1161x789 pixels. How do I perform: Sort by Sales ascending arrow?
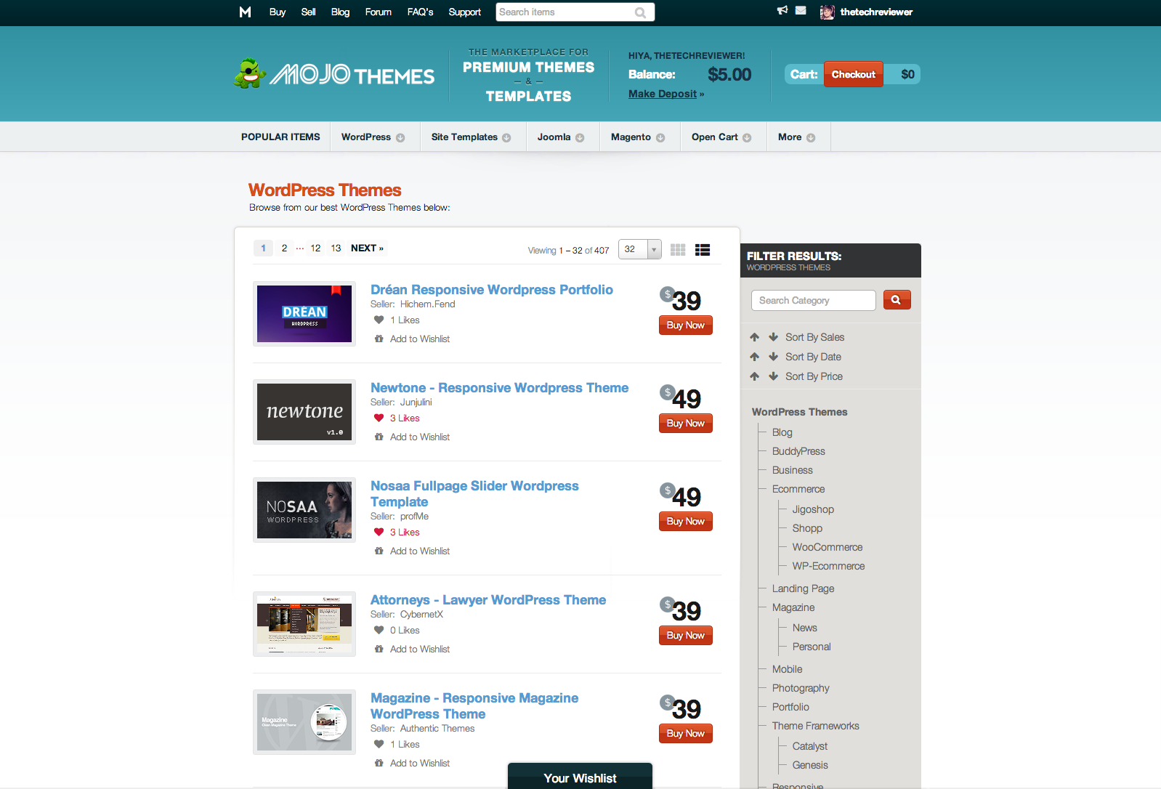coord(755,337)
